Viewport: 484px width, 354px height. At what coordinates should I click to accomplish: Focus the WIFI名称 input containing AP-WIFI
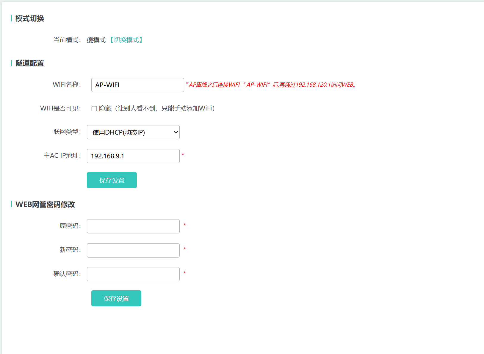click(137, 85)
